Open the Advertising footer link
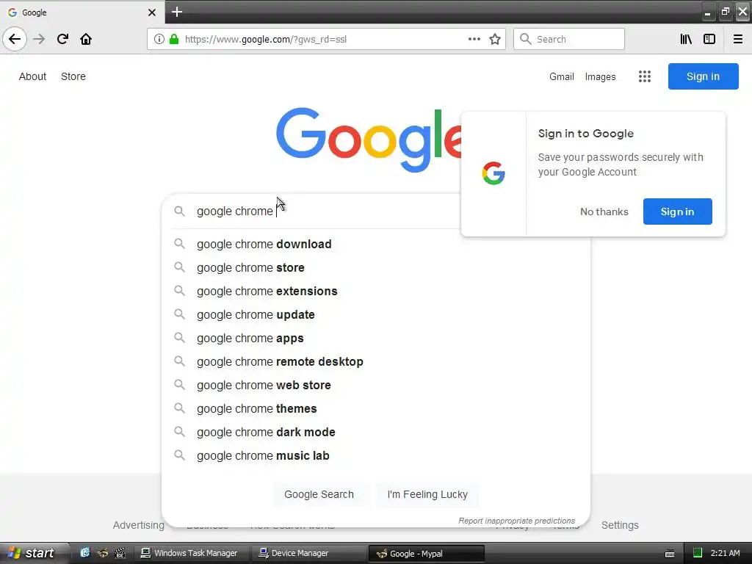 [139, 525]
